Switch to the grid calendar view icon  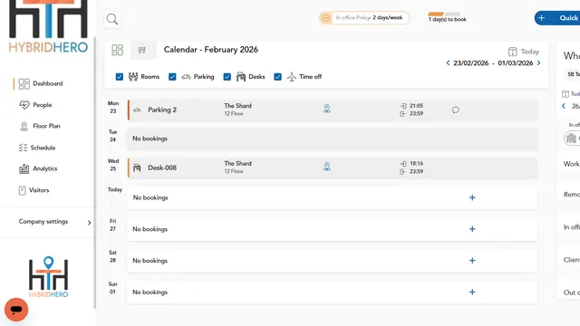[x=117, y=50]
